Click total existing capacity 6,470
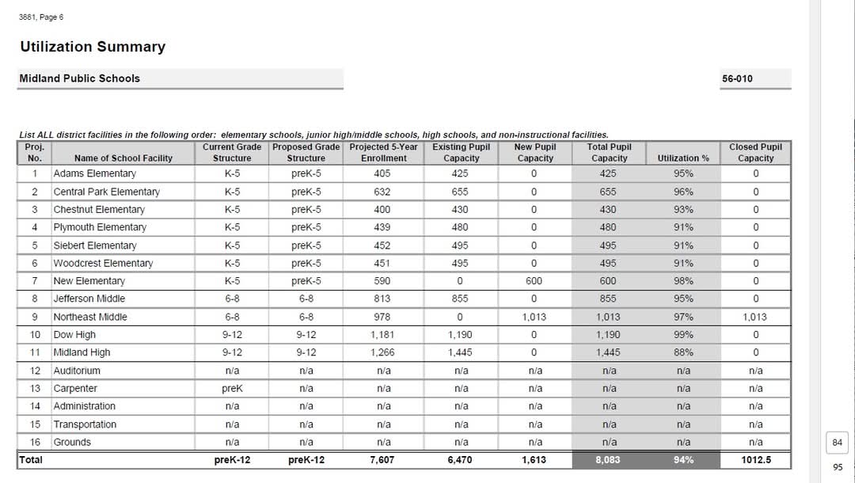The height and width of the screenshot is (483, 855). [460, 459]
